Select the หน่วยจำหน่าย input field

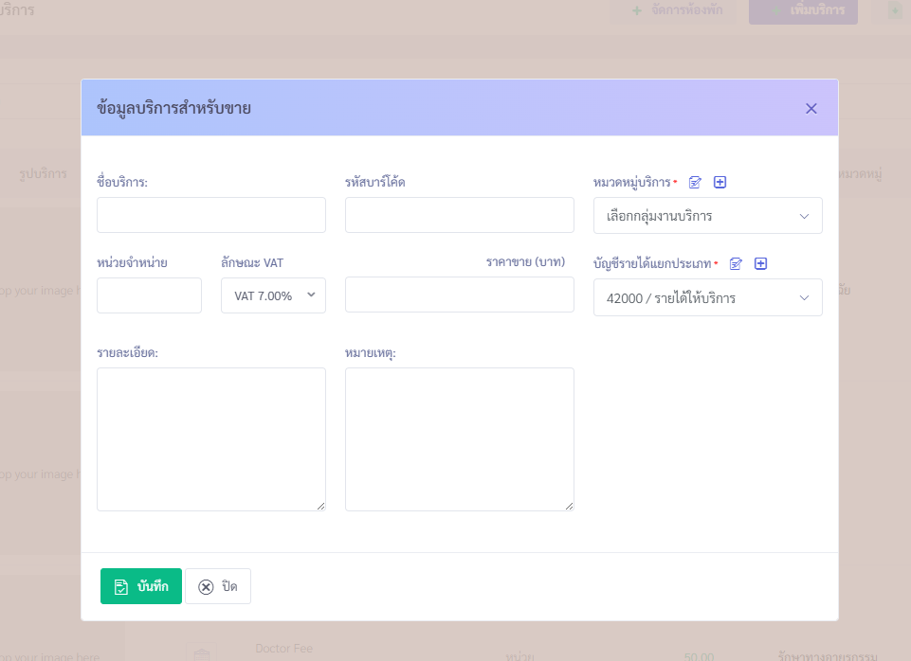pyautogui.click(x=149, y=295)
